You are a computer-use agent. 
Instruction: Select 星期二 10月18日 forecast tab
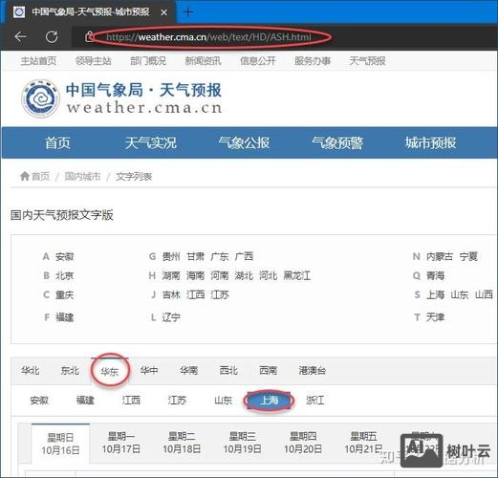182,443
